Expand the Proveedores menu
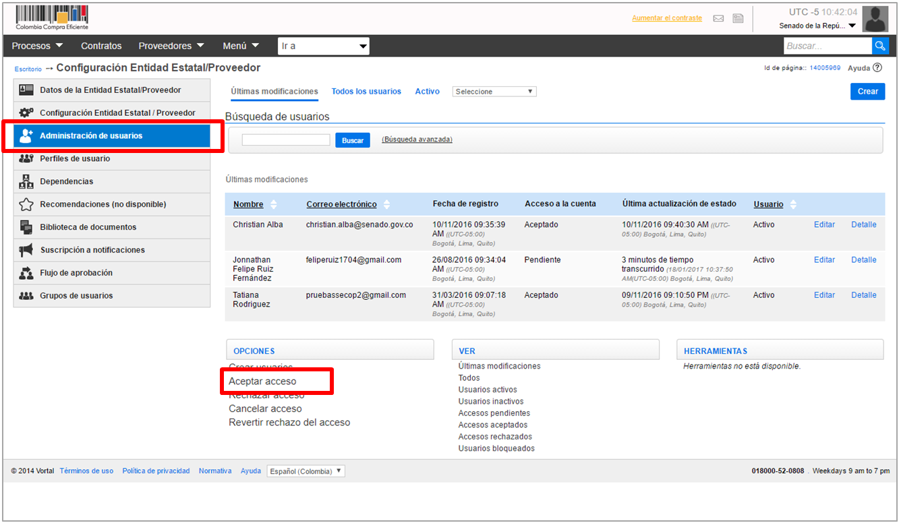Image resolution: width=899 pixels, height=523 pixels. tap(171, 46)
